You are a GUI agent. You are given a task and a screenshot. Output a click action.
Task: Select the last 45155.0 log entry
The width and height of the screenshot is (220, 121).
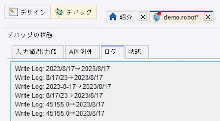click(x=60, y=113)
